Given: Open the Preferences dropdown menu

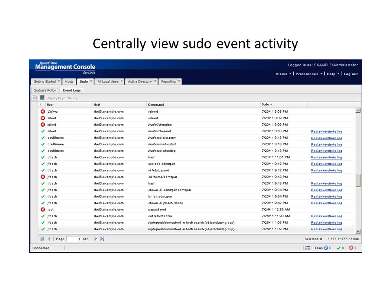Looking at the screenshot, I should coord(309,74).
